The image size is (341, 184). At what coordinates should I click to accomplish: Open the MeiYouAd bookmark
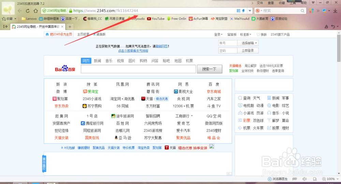(x=240, y=19)
